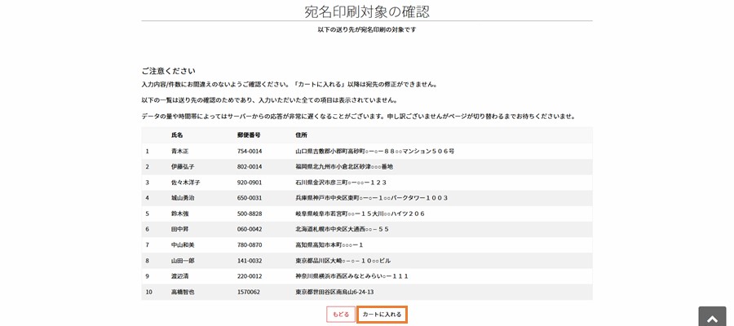
Task: Click row number 10 in the table
Action: (149, 292)
